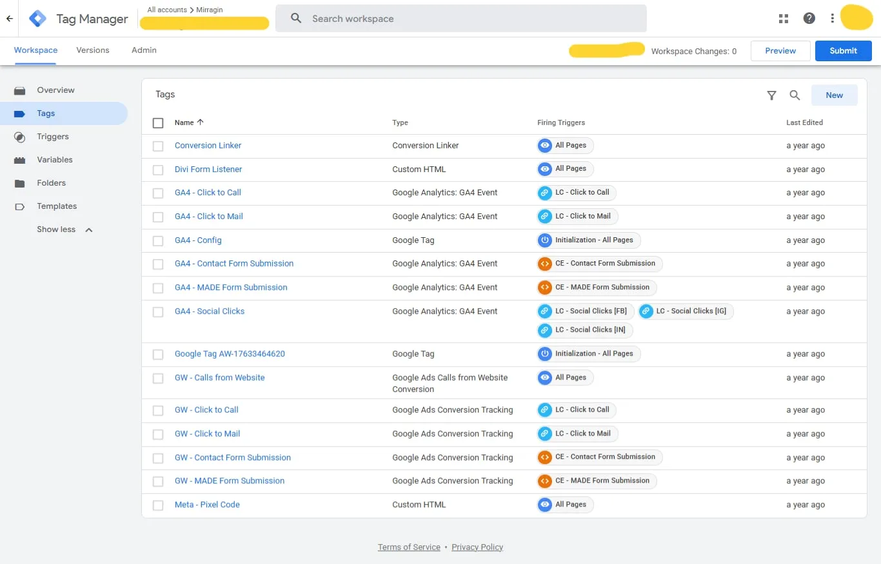Viewport: 881px width, 564px height.
Task: Check the GA4 - Social Clicks checkbox
Action: pyautogui.click(x=158, y=312)
